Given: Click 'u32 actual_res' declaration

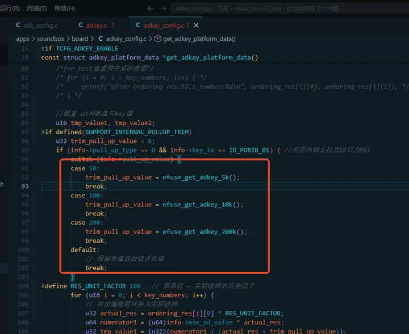Looking at the screenshot, I should (x=111, y=314).
